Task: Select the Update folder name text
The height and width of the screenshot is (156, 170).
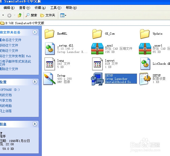Action: coord(158,34)
